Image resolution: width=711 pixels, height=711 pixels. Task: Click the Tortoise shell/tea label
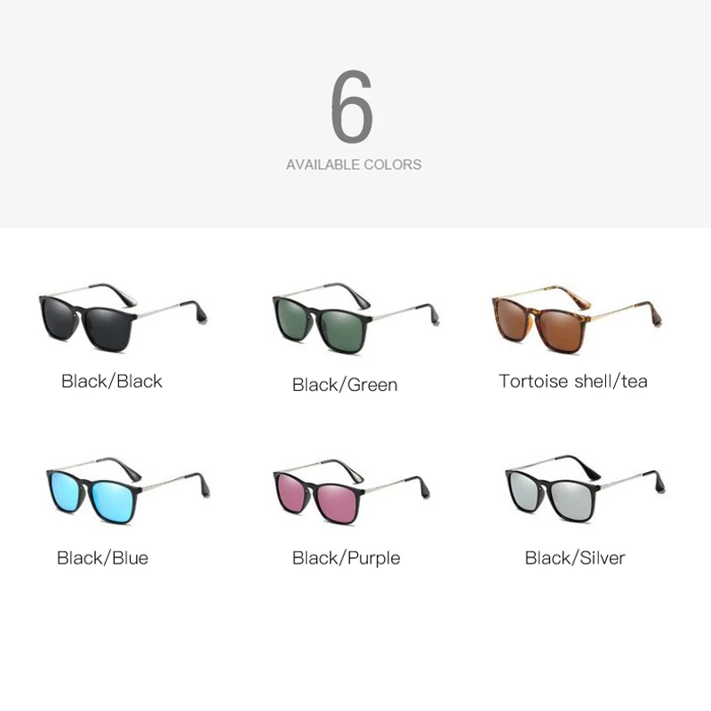coord(573,381)
